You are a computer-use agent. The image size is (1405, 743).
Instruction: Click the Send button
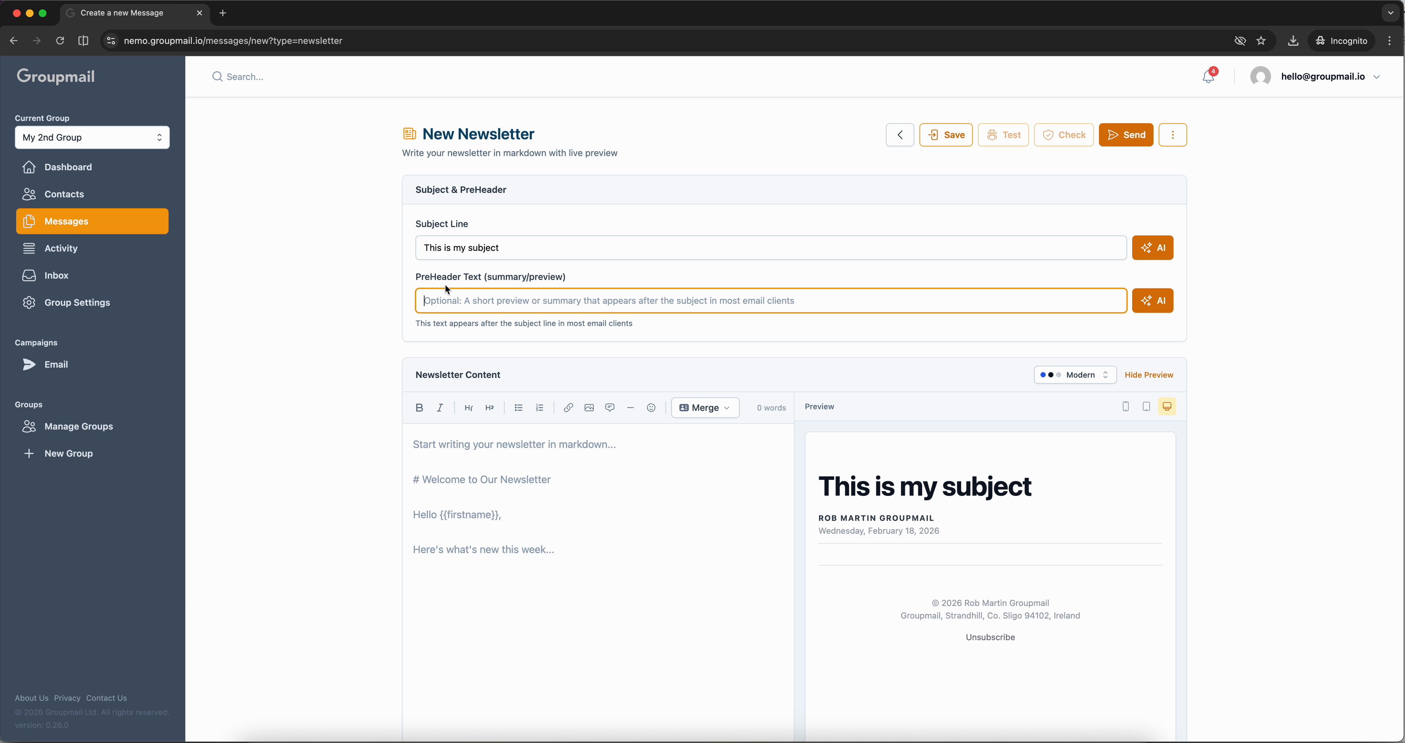pyautogui.click(x=1125, y=135)
